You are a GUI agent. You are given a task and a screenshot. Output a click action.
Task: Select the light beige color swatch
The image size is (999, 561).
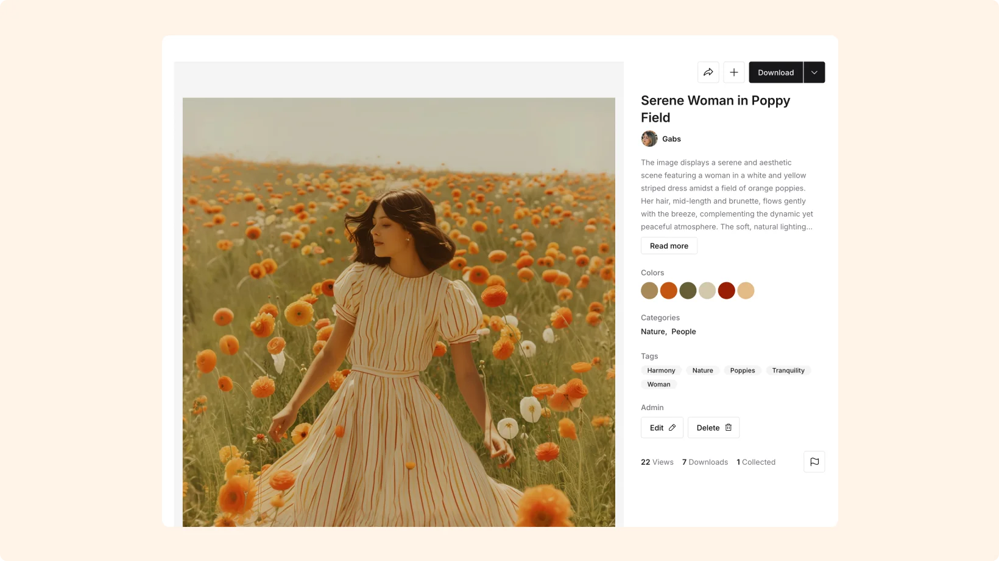pyautogui.click(x=707, y=290)
